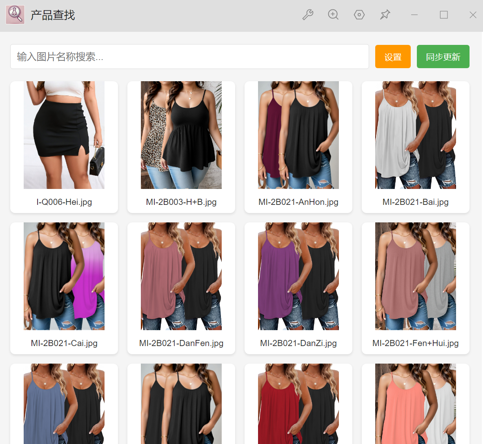Click the file name I-Q006-Hei.jpg
The width and height of the screenshot is (483, 444).
(64, 202)
